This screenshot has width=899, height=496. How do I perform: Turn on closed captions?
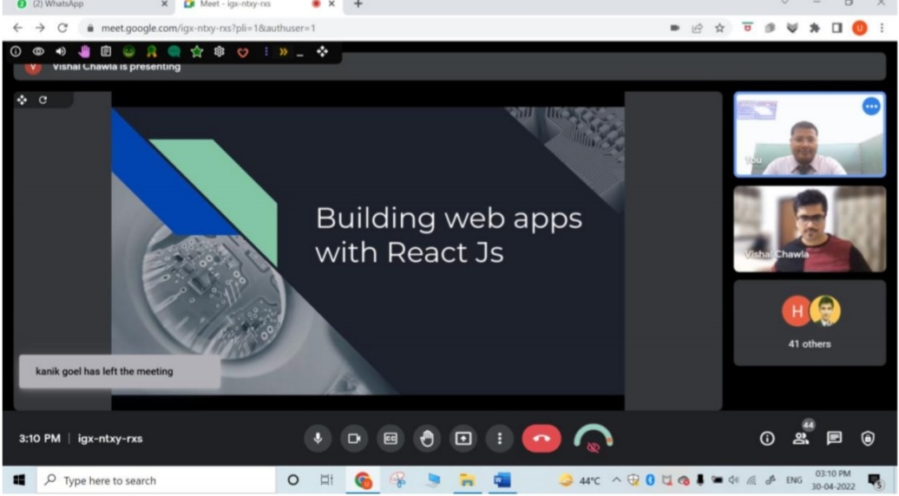[390, 439]
